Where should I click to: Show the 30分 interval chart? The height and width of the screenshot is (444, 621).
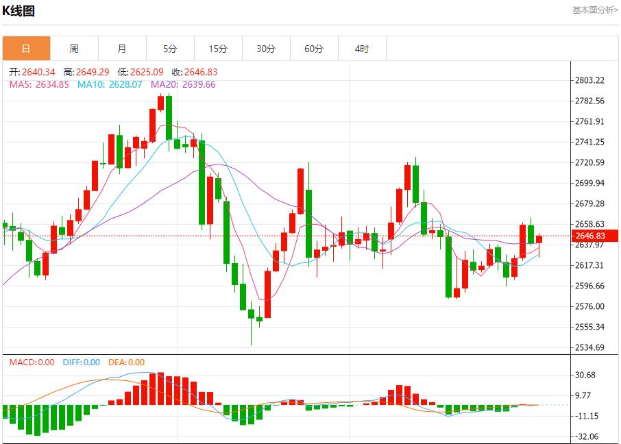coord(266,49)
